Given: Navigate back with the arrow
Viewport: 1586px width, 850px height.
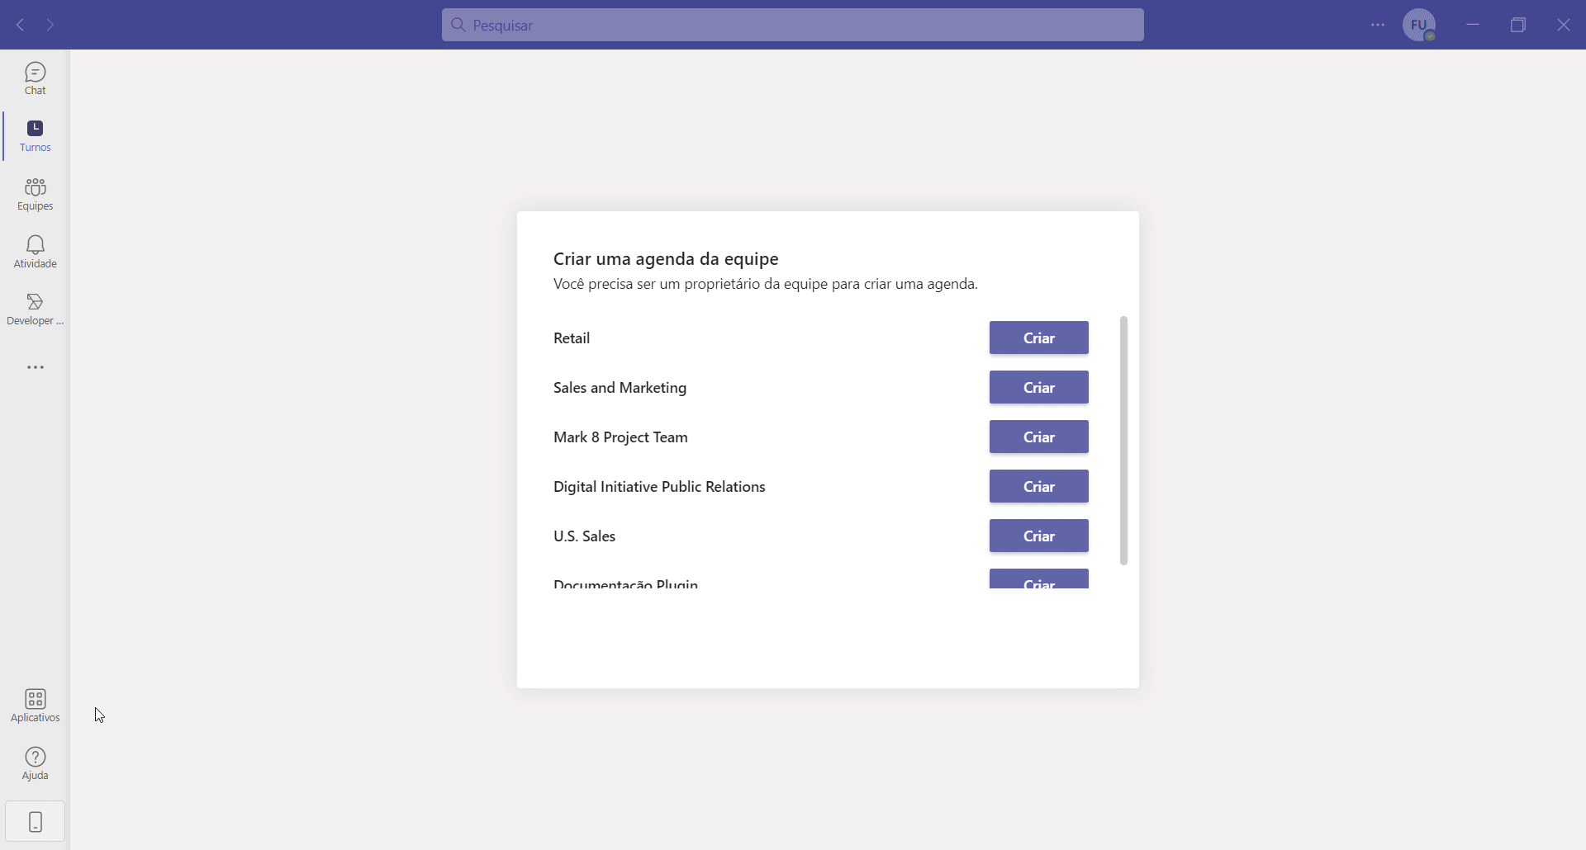Looking at the screenshot, I should (x=19, y=25).
